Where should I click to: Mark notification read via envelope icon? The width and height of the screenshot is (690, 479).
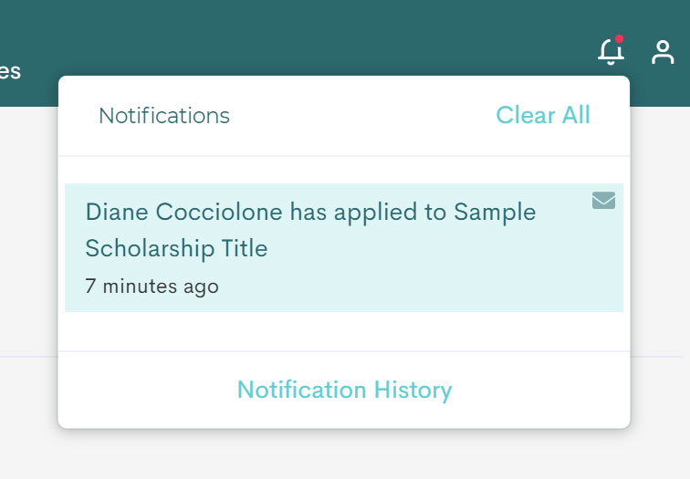[x=603, y=201]
